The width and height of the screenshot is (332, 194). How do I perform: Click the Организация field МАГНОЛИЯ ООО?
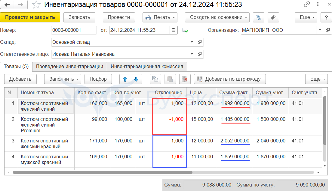point(278,30)
